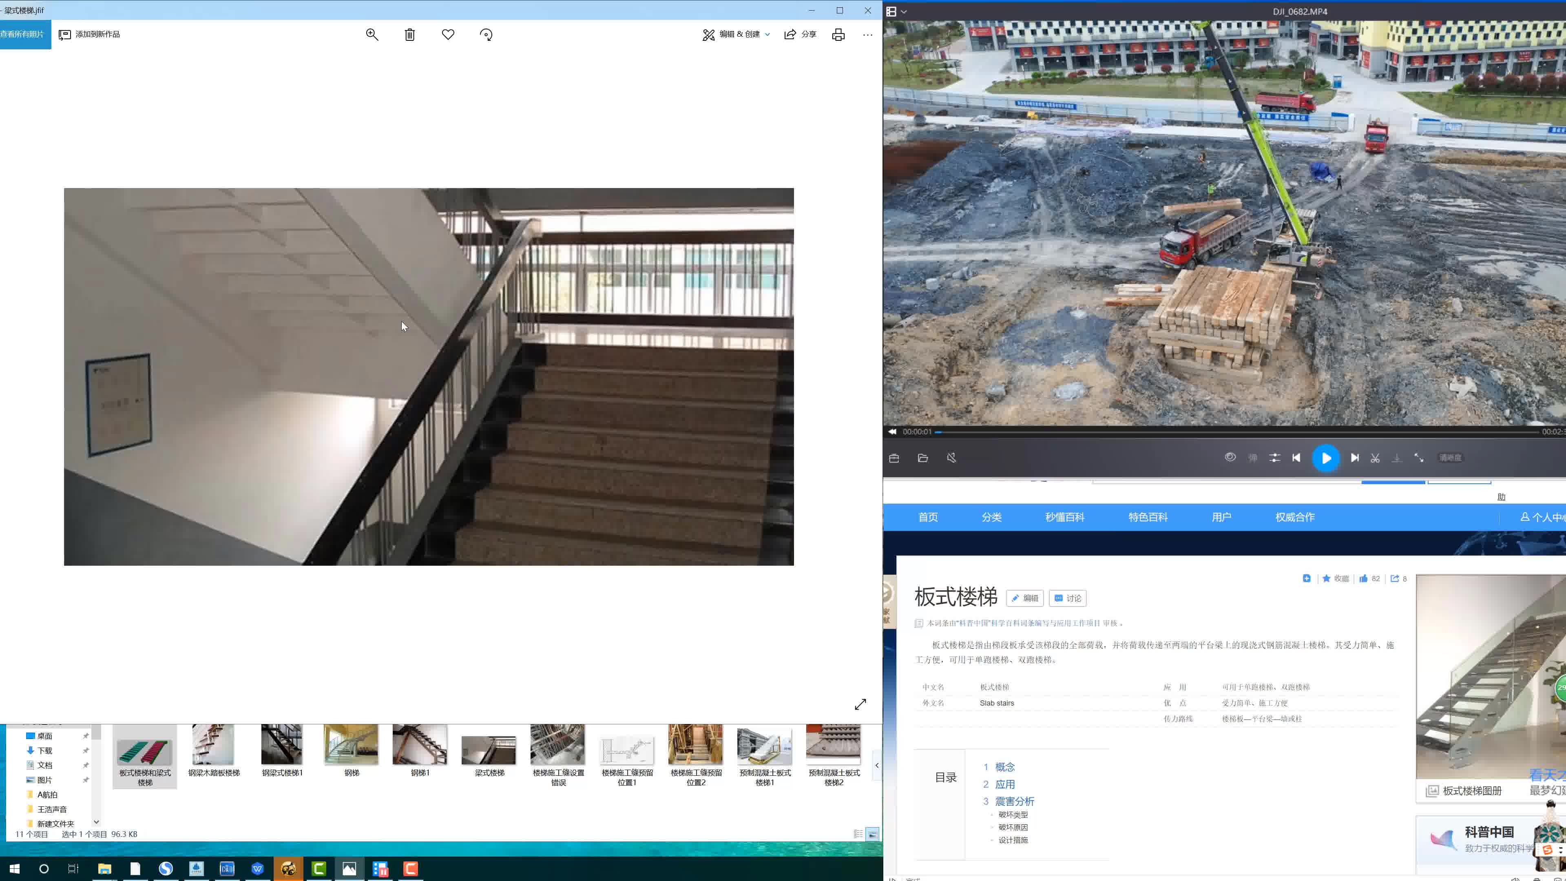1566x881 pixels.
Task: Expand the Explorer preview pane chevron
Action: (x=877, y=766)
